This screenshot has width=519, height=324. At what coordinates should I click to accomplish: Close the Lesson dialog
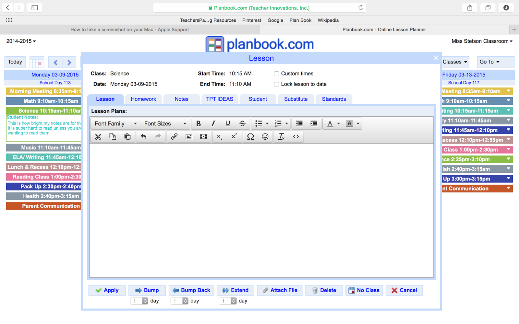pyautogui.click(x=436, y=58)
